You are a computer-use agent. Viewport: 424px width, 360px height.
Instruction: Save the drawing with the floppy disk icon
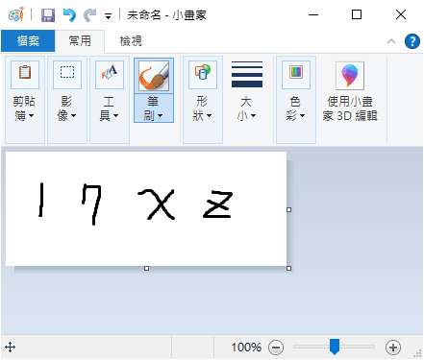point(48,15)
